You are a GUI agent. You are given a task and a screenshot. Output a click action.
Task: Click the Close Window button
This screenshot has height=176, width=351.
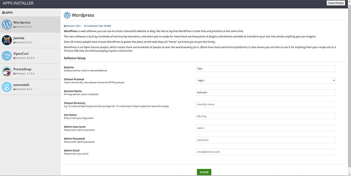[x=336, y=3]
